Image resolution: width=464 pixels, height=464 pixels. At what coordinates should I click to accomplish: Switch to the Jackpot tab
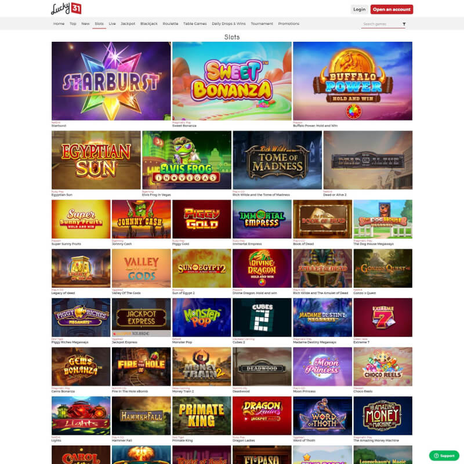coord(128,24)
